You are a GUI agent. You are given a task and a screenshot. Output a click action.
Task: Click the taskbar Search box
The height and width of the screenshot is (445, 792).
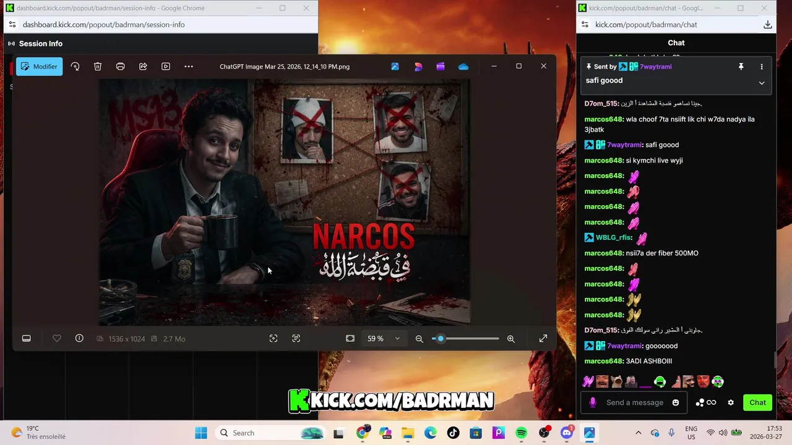pos(271,433)
